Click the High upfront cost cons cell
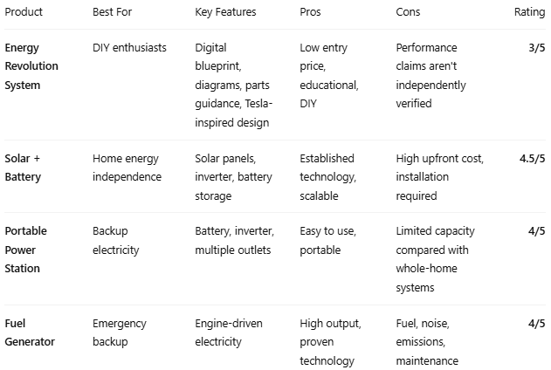This screenshot has height=370, width=551. pos(439,177)
